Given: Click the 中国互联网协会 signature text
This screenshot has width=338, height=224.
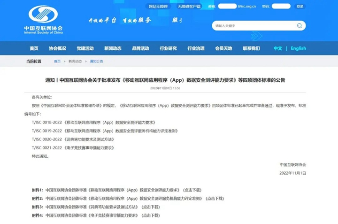Looking at the screenshot, I should click(293, 165).
